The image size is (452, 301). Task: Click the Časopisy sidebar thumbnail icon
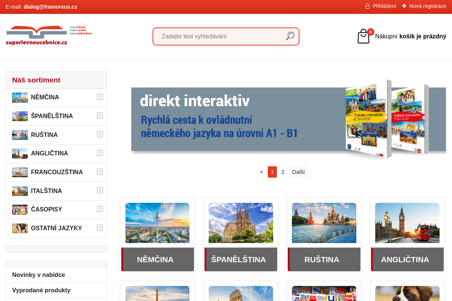click(20, 210)
